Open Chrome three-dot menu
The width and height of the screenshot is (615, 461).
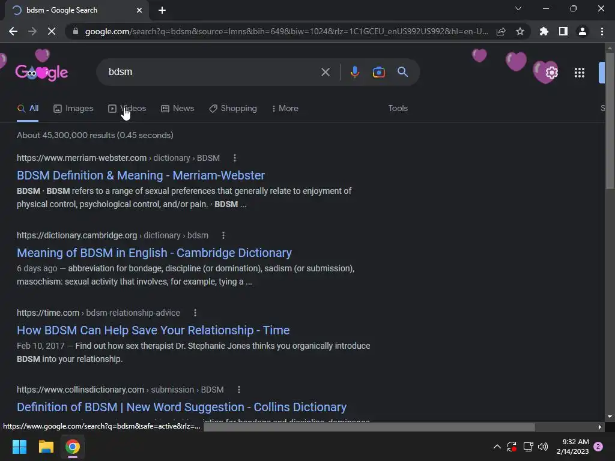click(x=602, y=31)
